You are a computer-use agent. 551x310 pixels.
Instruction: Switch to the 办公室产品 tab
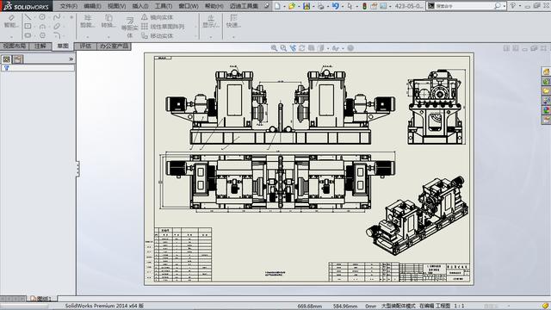[x=114, y=46]
